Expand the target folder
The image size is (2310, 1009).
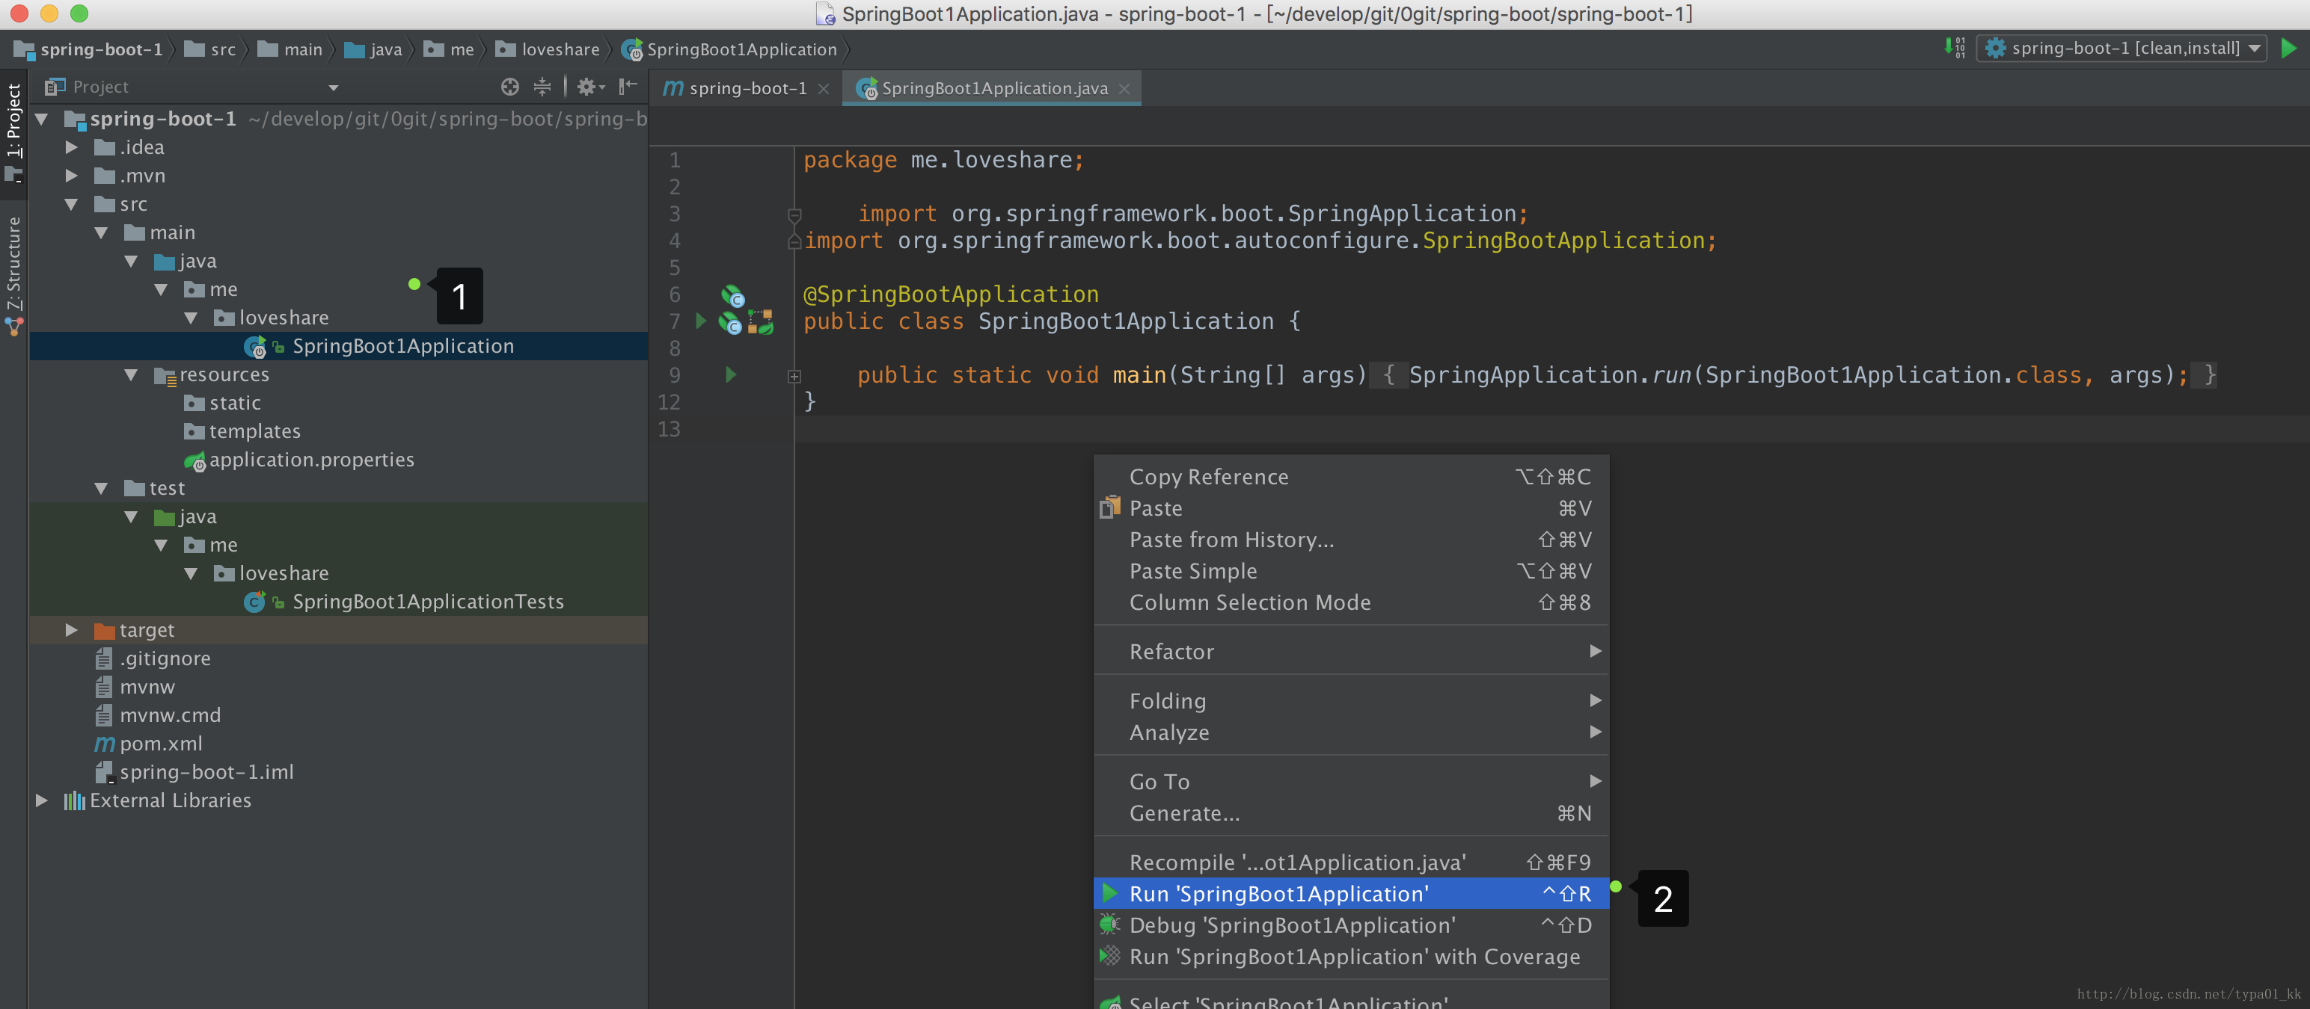tap(72, 630)
